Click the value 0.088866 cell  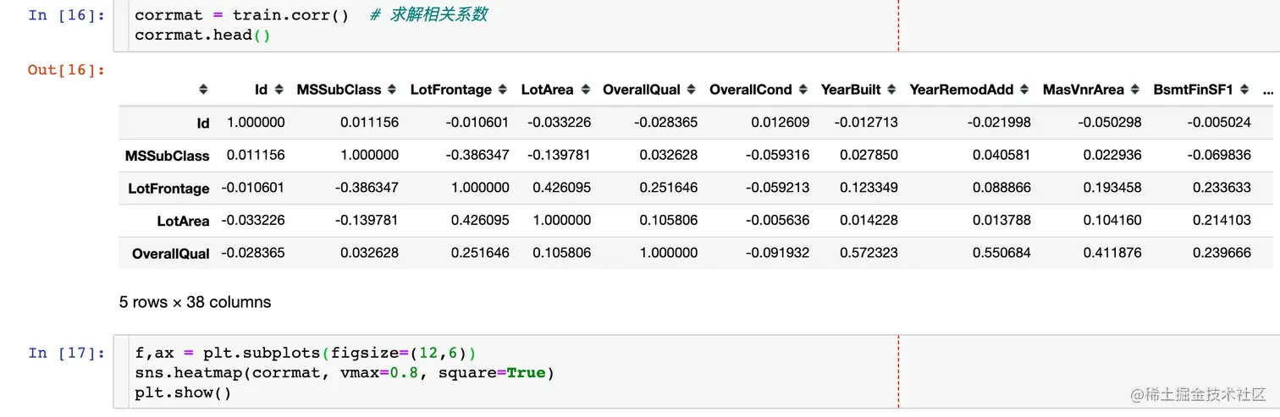pyautogui.click(x=1001, y=188)
